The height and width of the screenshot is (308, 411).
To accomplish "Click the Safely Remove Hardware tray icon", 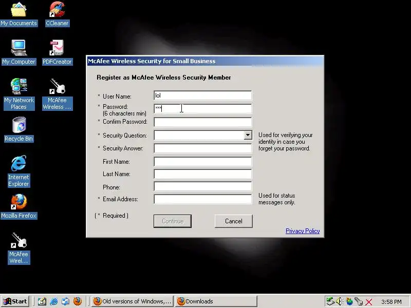I will tap(330, 301).
